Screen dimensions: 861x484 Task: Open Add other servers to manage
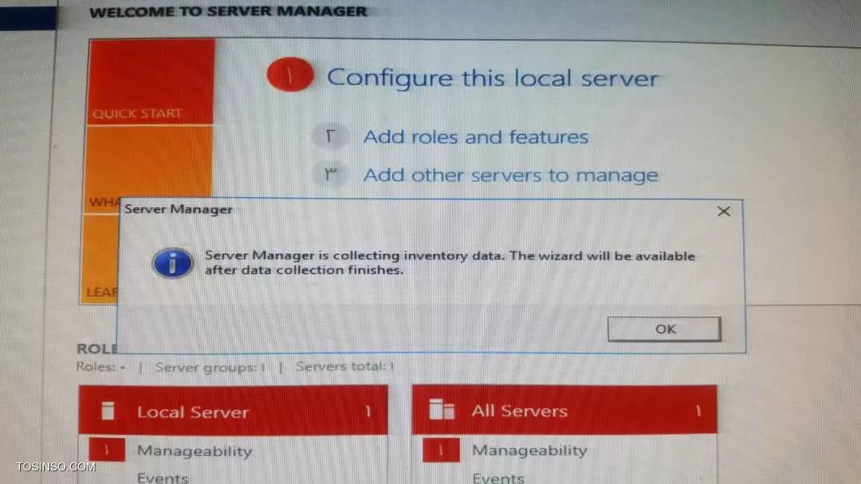[x=511, y=175]
